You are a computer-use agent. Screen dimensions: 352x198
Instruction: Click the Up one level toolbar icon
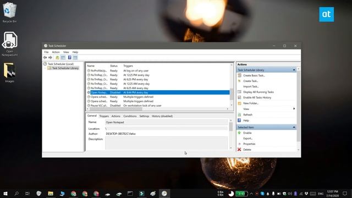coord(57,57)
